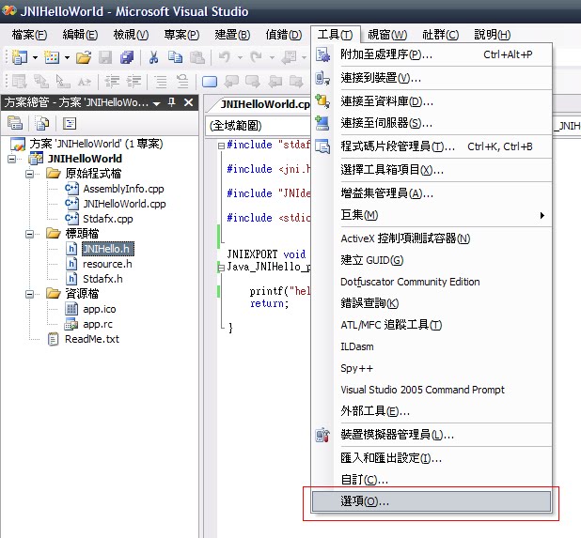Collapse the 資源檔 folder
Screen dimensions: 581x538
point(30,294)
